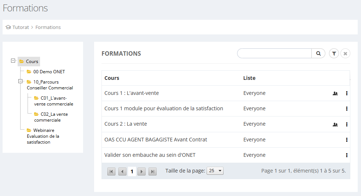Click the formations search input field
Viewport: 361px width, 196px height.
click(x=274, y=53)
